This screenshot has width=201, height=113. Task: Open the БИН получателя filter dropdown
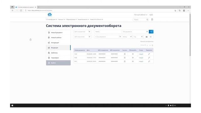pos(82,37)
